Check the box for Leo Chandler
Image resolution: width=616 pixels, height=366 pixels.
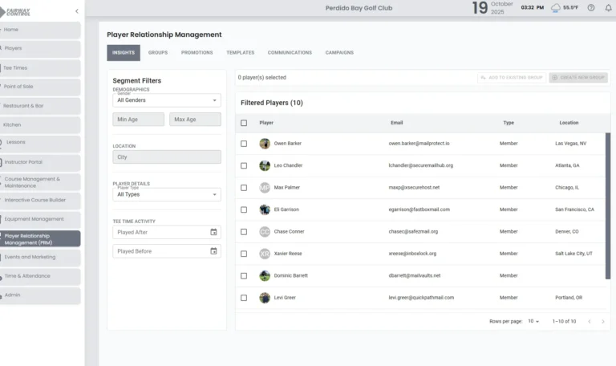[244, 165]
